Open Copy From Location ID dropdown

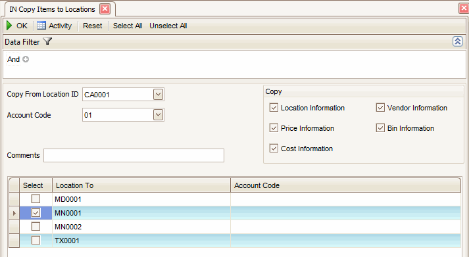(159, 95)
